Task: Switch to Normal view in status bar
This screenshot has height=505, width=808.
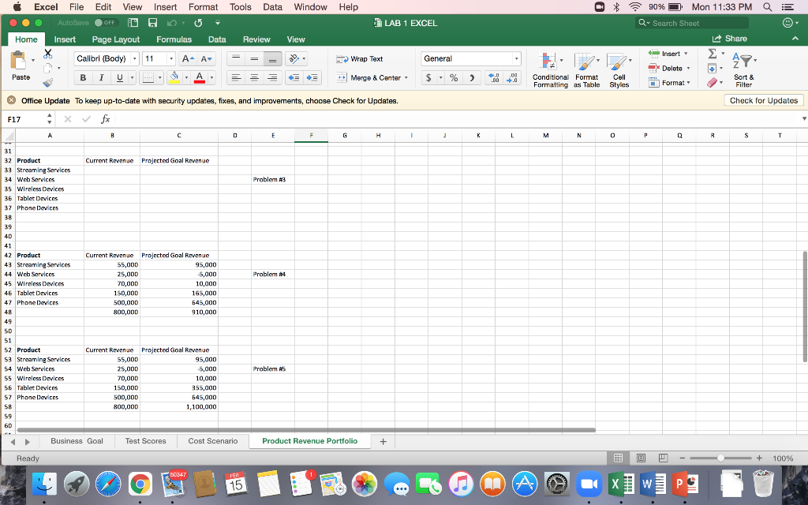Action: (x=619, y=458)
